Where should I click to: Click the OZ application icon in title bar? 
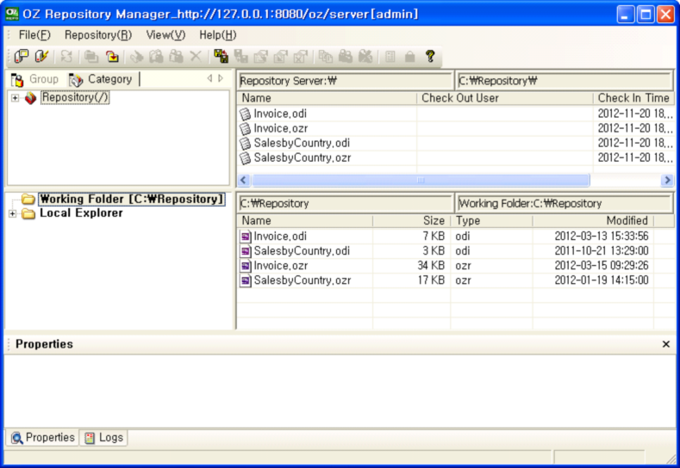tap(12, 15)
